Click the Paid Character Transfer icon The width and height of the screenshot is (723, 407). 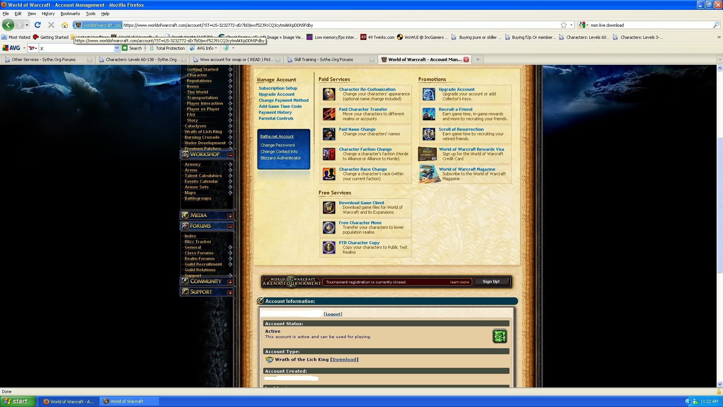pos(329,114)
